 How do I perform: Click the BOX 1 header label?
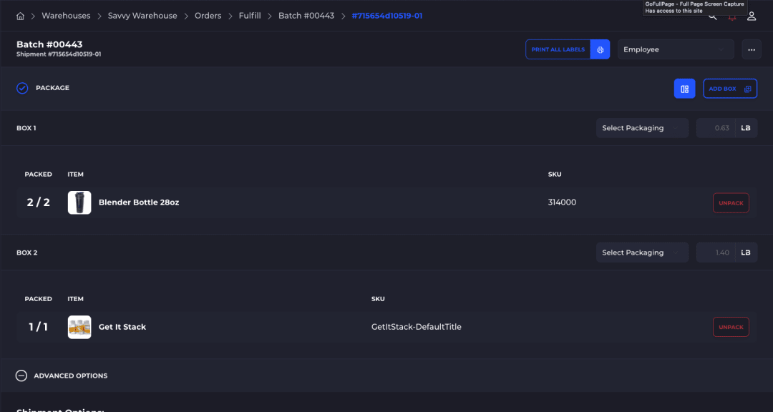click(26, 128)
